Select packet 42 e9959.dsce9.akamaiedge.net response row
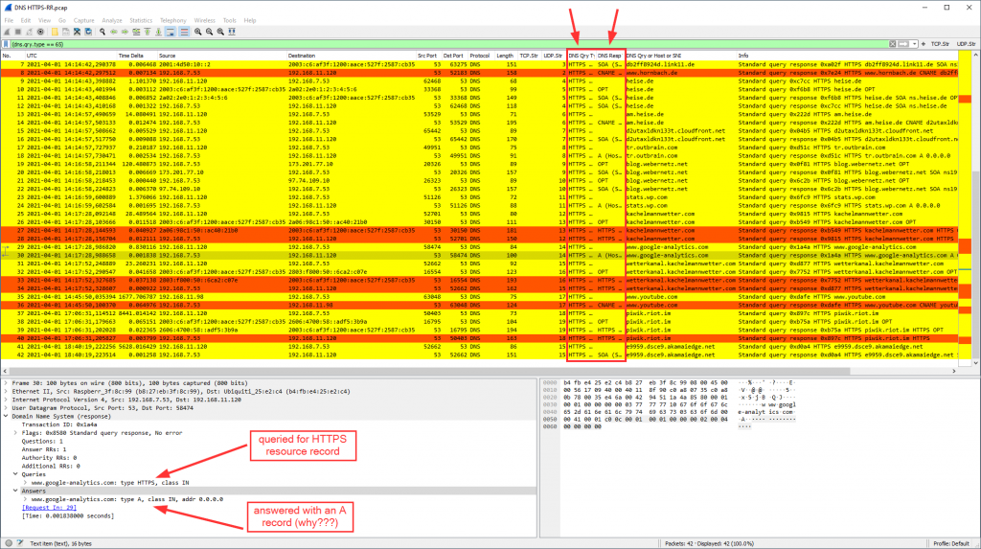 pos(479,355)
